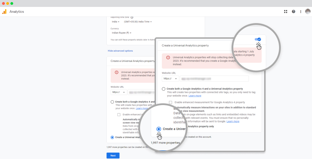The width and height of the screenshot is (312, 159).
Task: Click the macOS green maximize window button
Action: tap(12, 3)
